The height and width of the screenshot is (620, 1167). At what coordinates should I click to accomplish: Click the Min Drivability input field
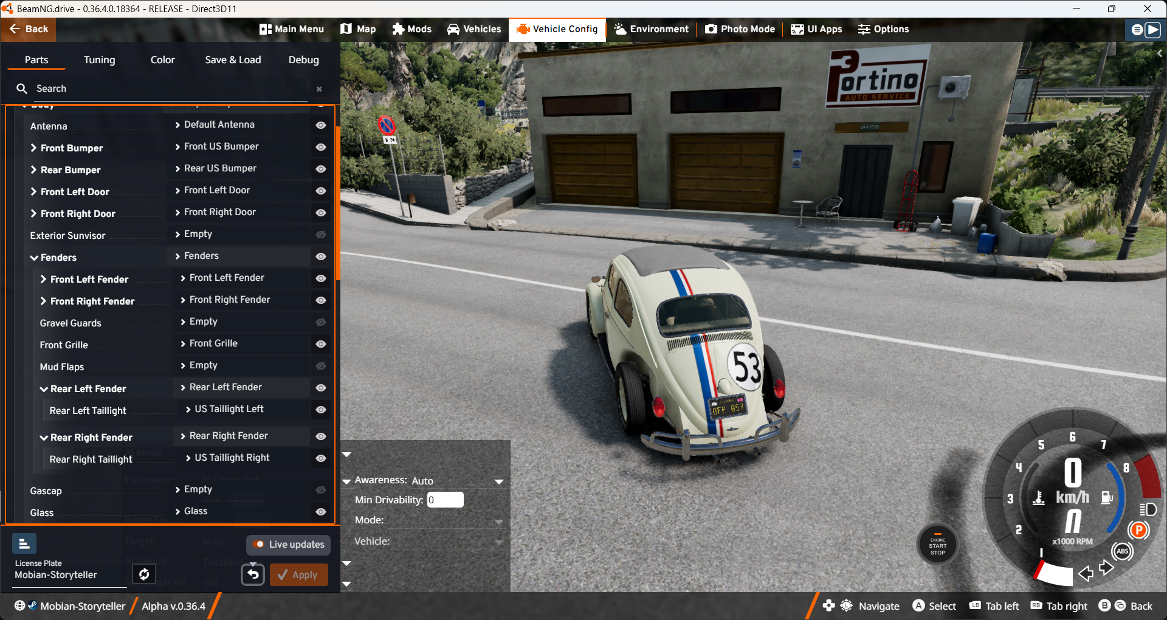(446, 500)
